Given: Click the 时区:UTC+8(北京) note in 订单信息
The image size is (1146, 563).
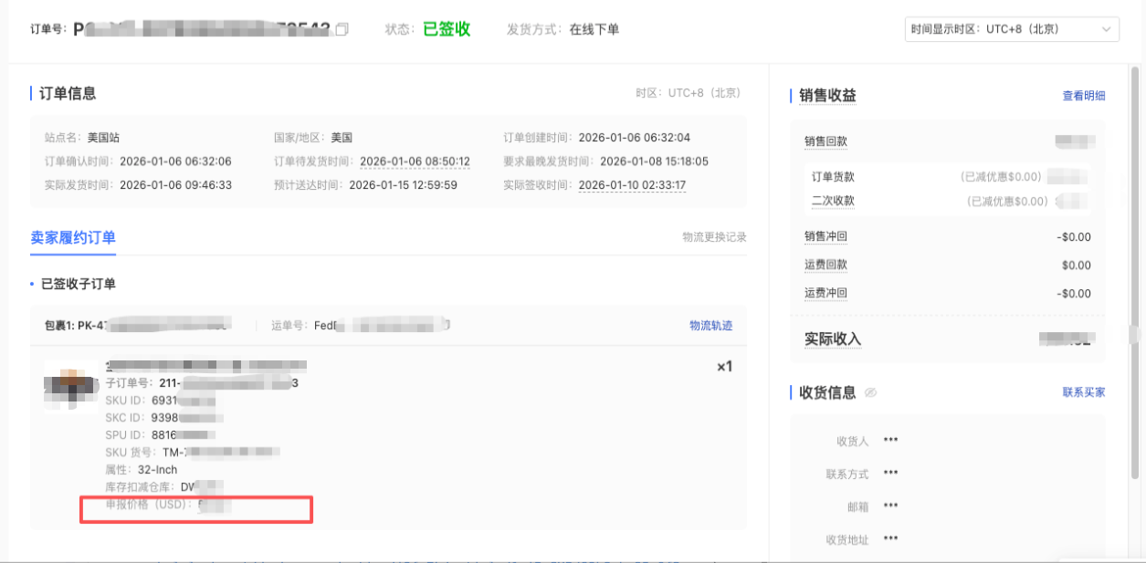Looking at the screenshot, I should (x=689, y=93).
